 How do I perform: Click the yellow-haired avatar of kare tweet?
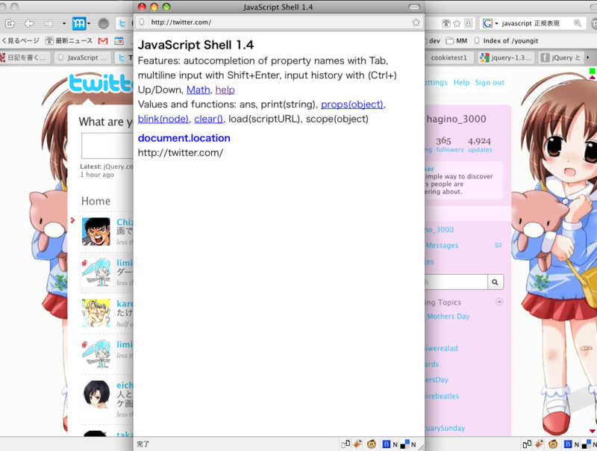[x=96, y=313]
